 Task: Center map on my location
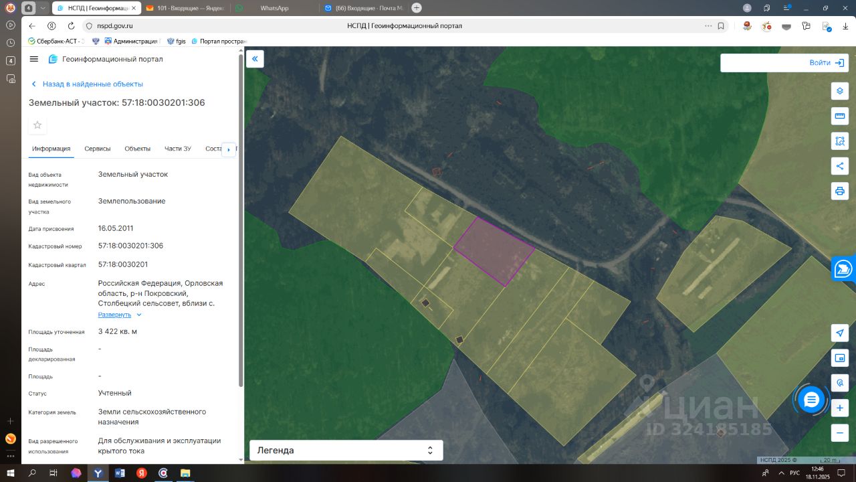click(x=840, y=333)
